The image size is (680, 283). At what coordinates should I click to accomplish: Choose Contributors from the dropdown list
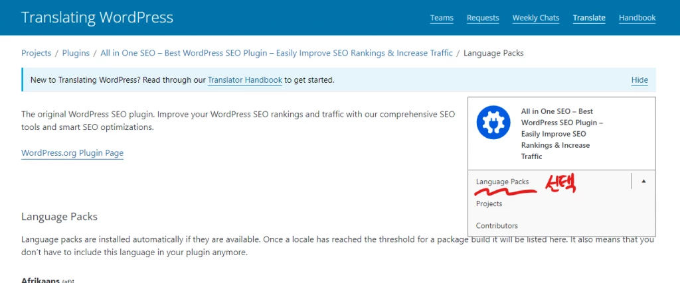(x=497, y=225)
